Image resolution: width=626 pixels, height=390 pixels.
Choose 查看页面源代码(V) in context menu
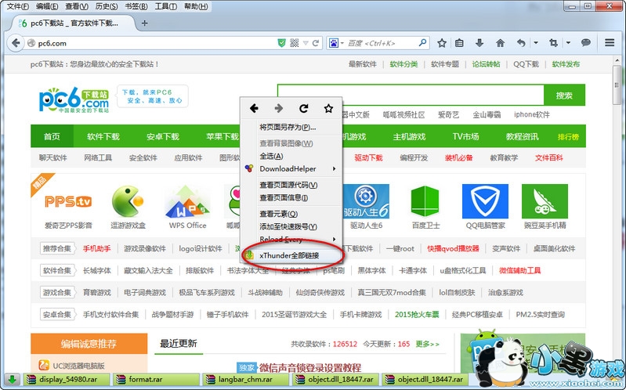point(291,185)
